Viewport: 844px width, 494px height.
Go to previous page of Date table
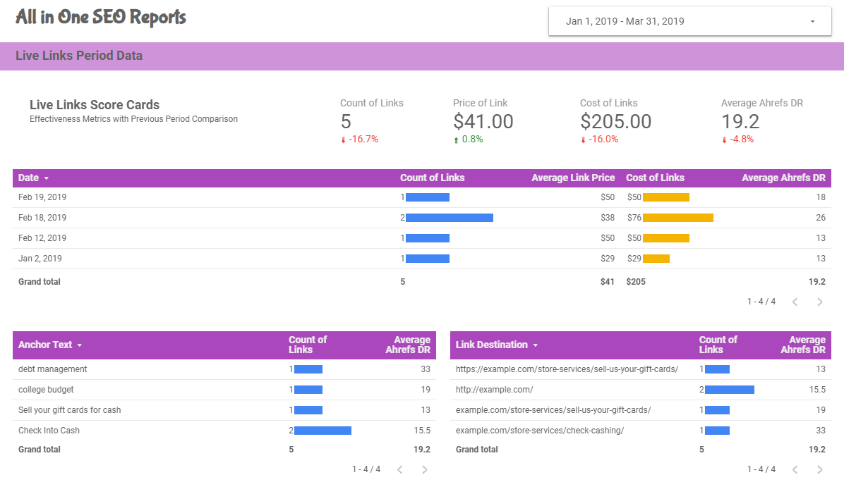[795, 302]
